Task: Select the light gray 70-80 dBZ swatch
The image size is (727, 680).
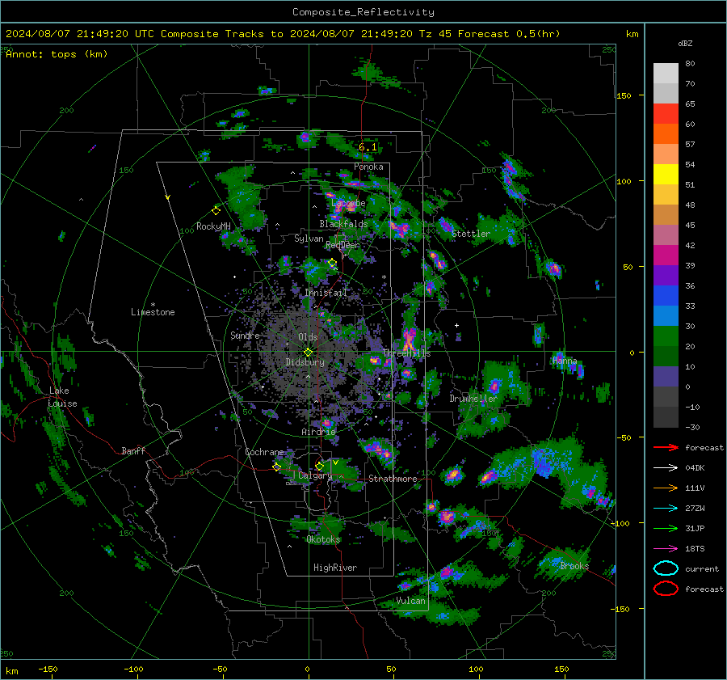Action: [x=666, y=74]
